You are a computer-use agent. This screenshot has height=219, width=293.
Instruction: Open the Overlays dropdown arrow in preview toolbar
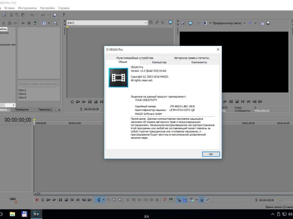click(255, 23)
